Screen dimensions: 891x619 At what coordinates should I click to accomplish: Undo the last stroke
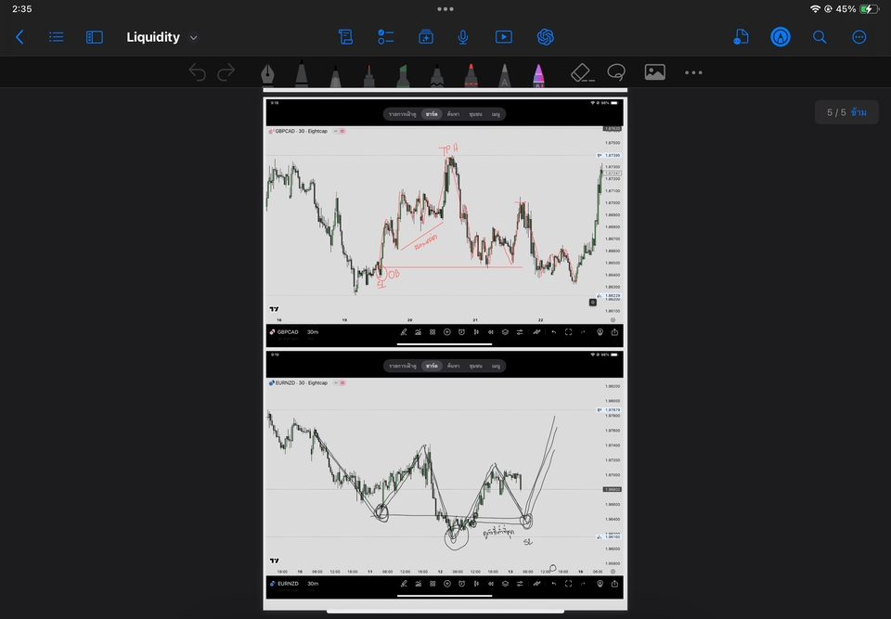click(x=197, y=72)
